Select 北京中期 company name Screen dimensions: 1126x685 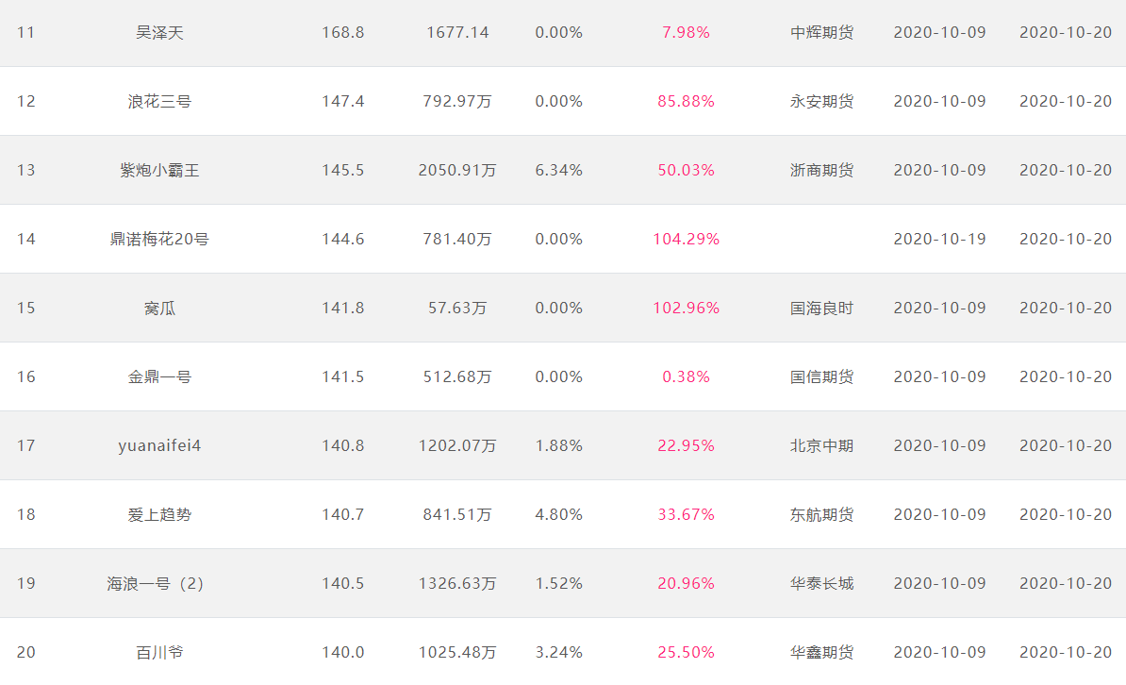pyautogui.click(x=821, y=445)
